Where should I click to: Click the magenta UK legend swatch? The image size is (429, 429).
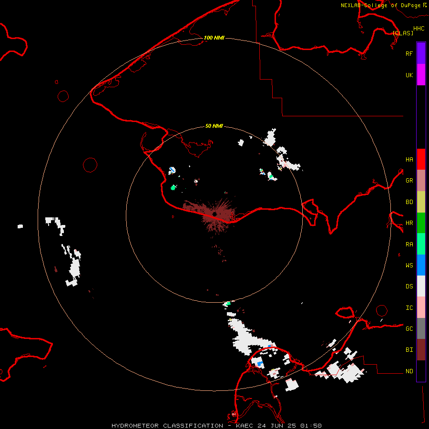pos(421,75)
